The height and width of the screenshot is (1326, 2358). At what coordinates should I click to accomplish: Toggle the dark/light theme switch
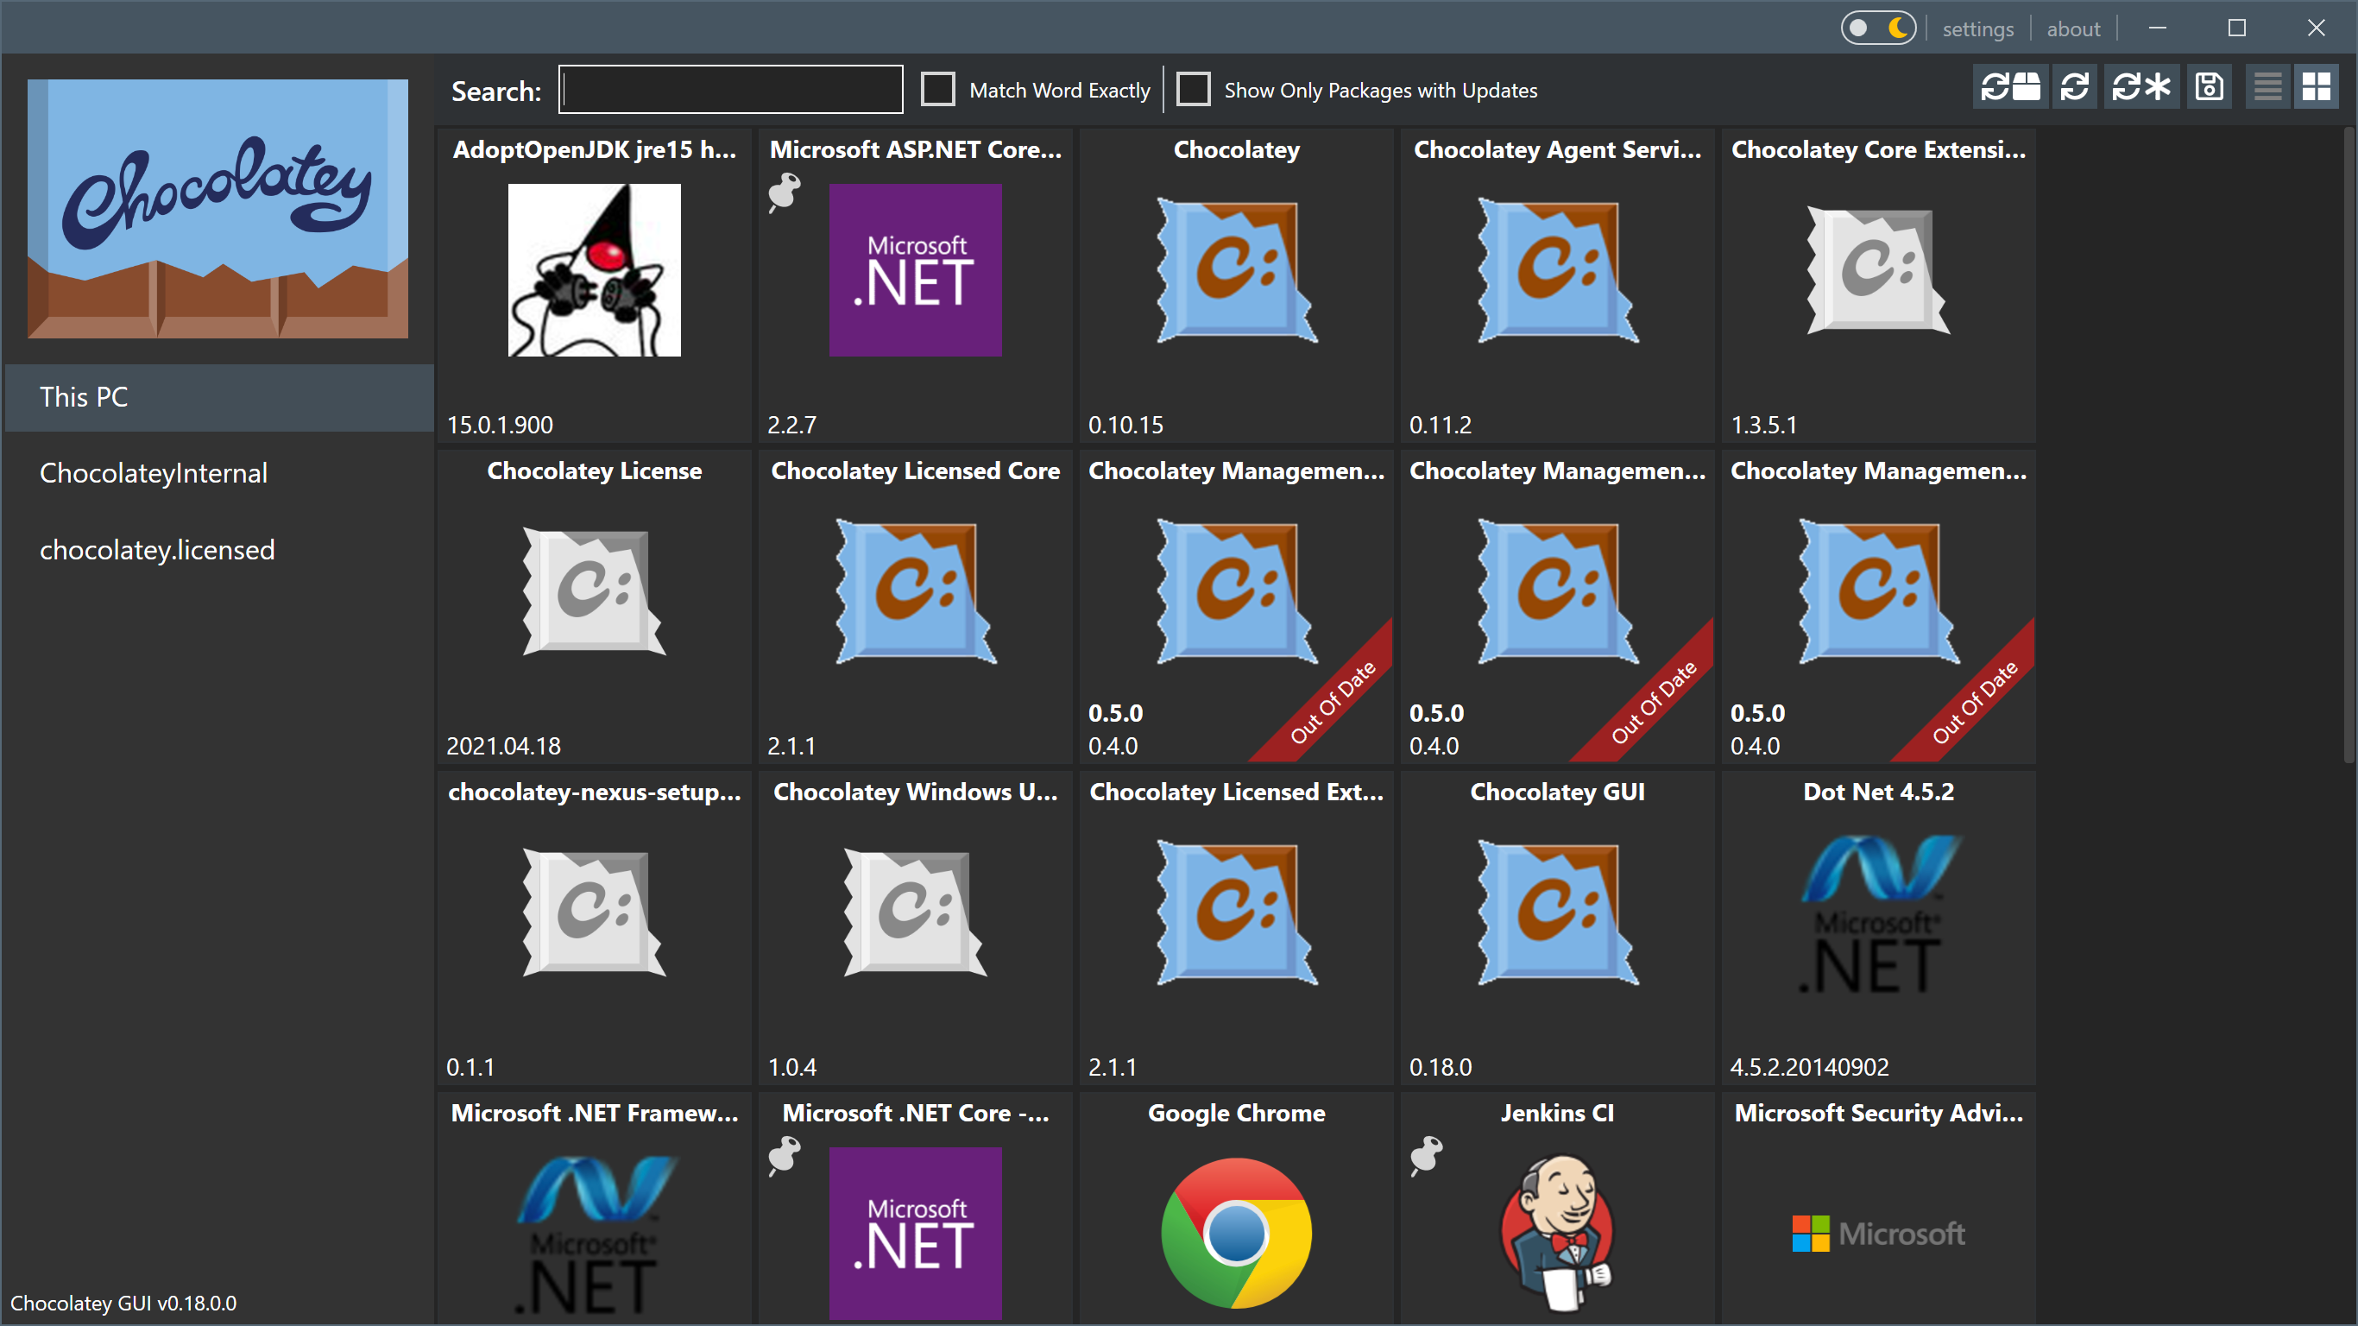[1878, 28]
